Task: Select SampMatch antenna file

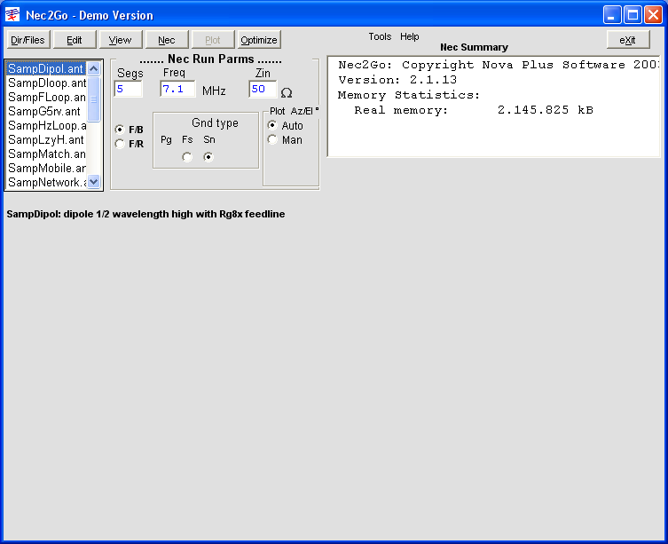Action: click(46, 154)
